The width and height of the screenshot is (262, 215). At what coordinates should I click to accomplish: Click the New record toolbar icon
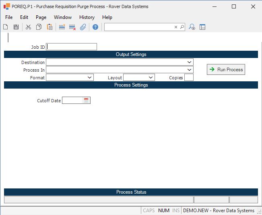pos(6,27)
